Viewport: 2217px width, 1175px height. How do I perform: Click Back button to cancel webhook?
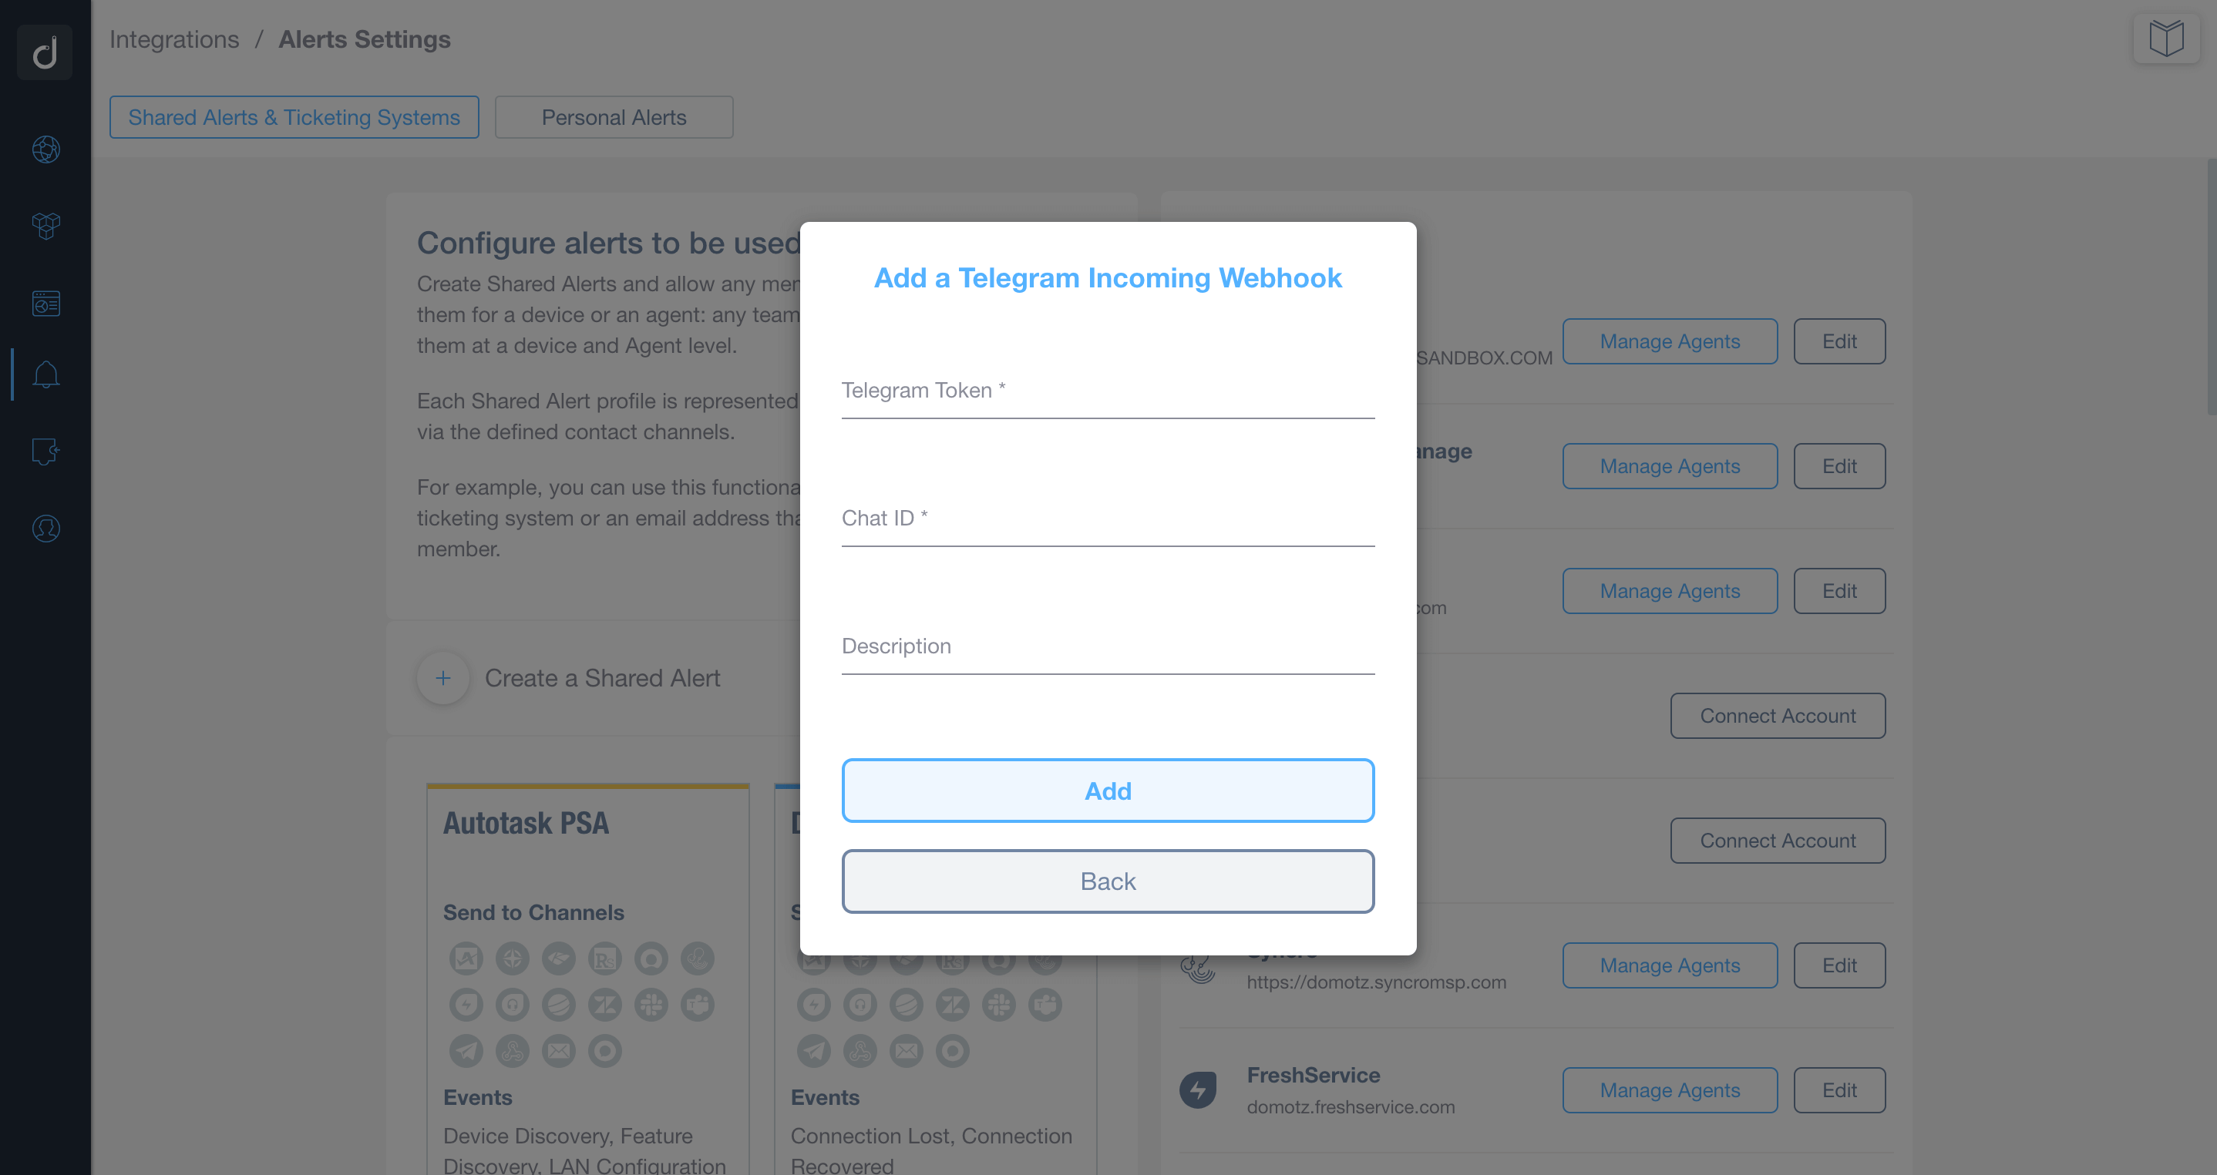pyautogui.click(x=1107, y=882)
